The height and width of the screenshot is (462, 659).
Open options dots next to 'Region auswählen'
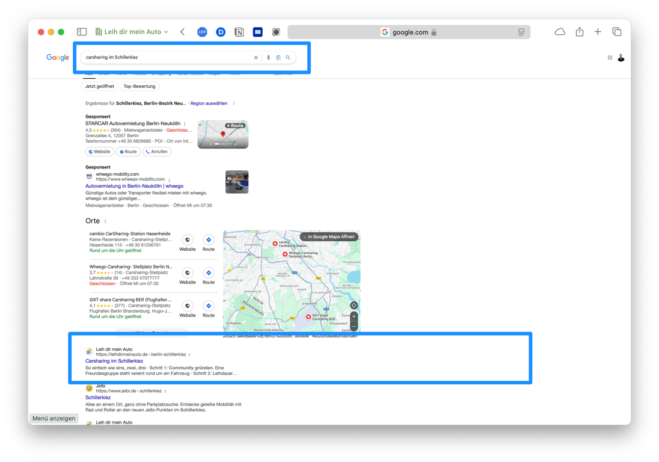pos(234,103)
